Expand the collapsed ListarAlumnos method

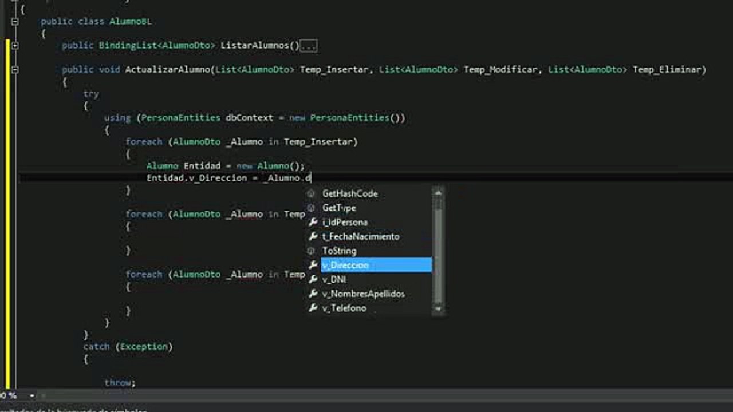(x=15, y=45)
